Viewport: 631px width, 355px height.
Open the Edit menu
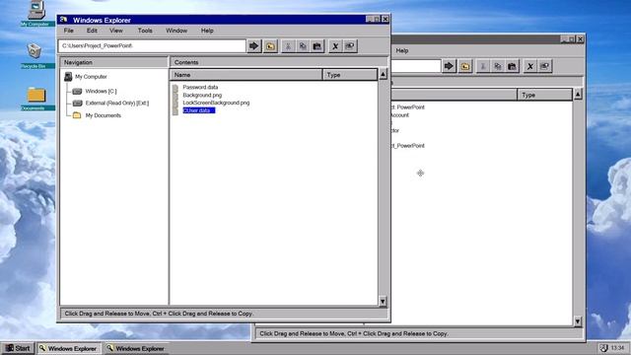pyautogui.click(x=92, y=31)
